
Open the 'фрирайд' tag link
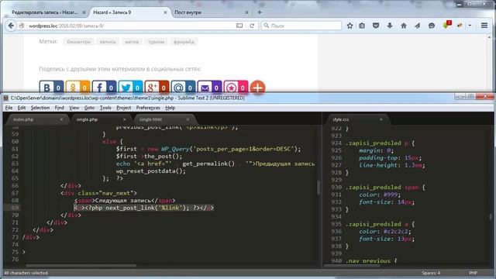tap(184, 42)
